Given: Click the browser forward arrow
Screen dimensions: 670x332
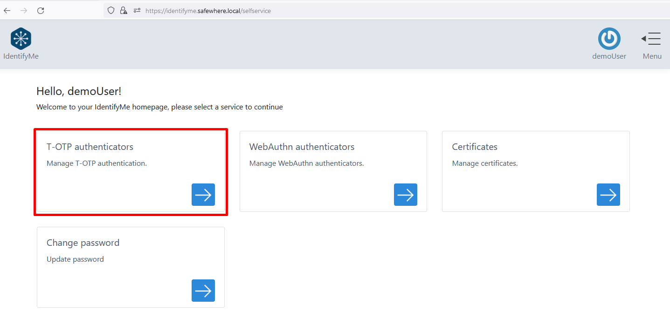Looking at the screenshot, I should (x=24, y=10).
